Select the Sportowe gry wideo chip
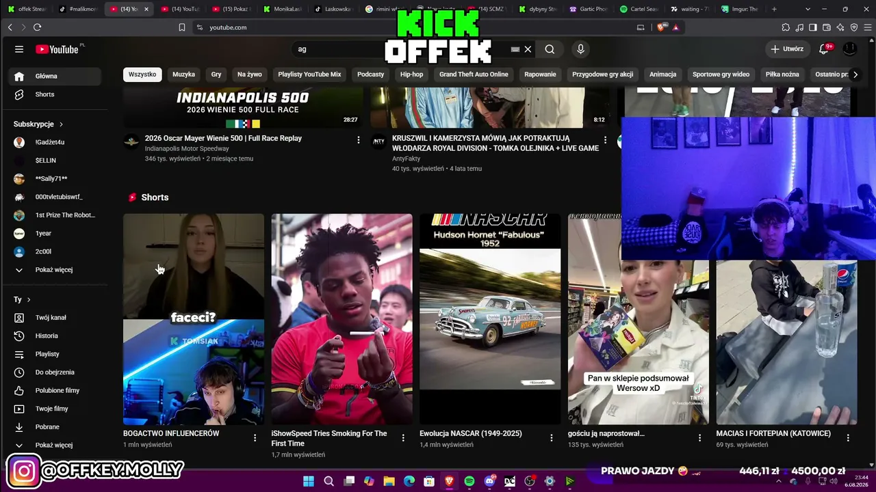Viewport: 876px width, 492px height. (721, 74)
